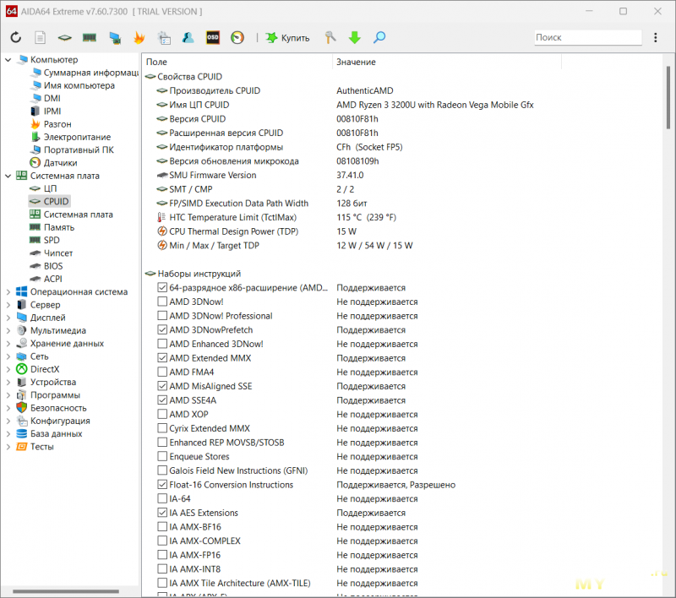Select the Датчики gauge icon in tree
Image resolution: width=676 pixels, height=598 pixels.
click(35, 163)
